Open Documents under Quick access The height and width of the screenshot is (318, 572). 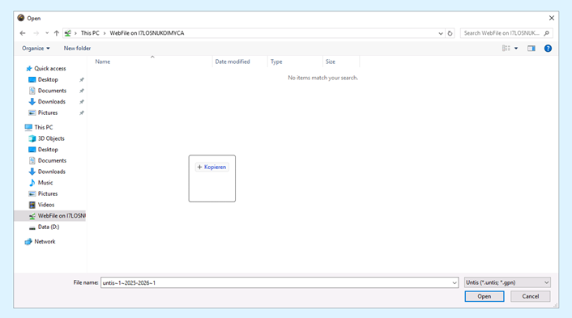(52, 91)
